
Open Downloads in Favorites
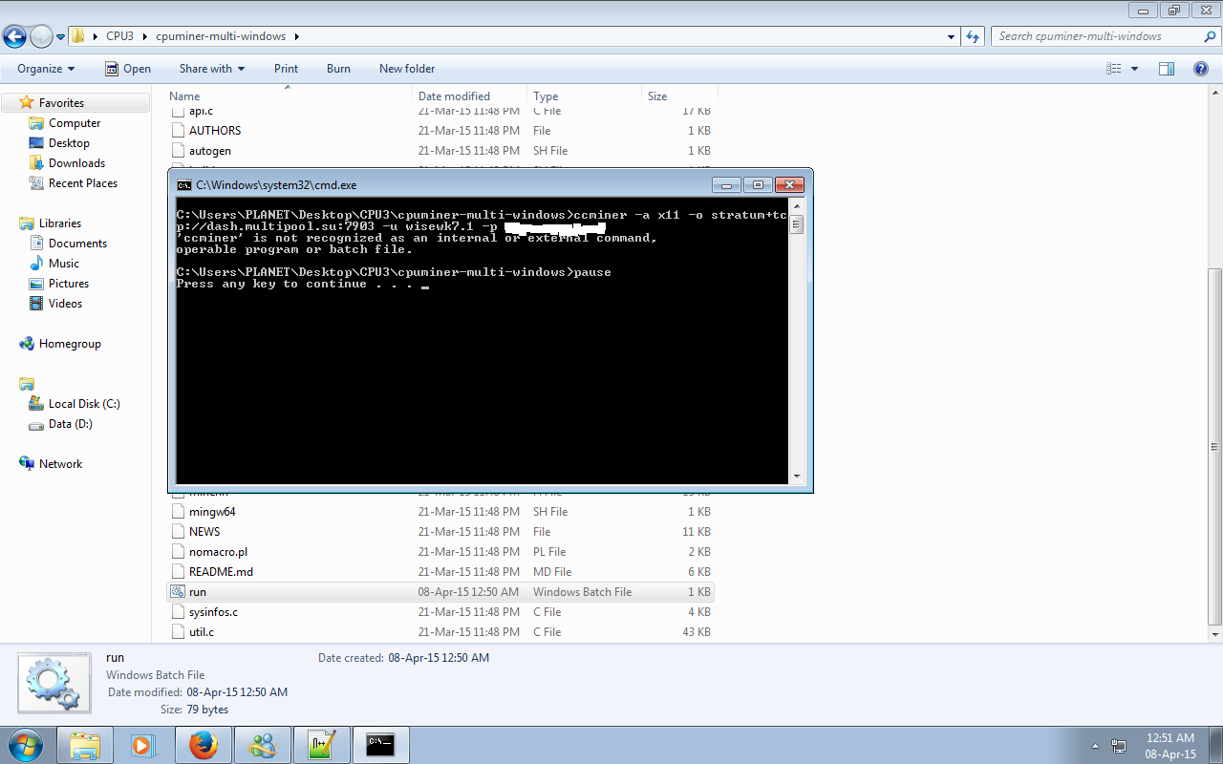coord(76,163)
